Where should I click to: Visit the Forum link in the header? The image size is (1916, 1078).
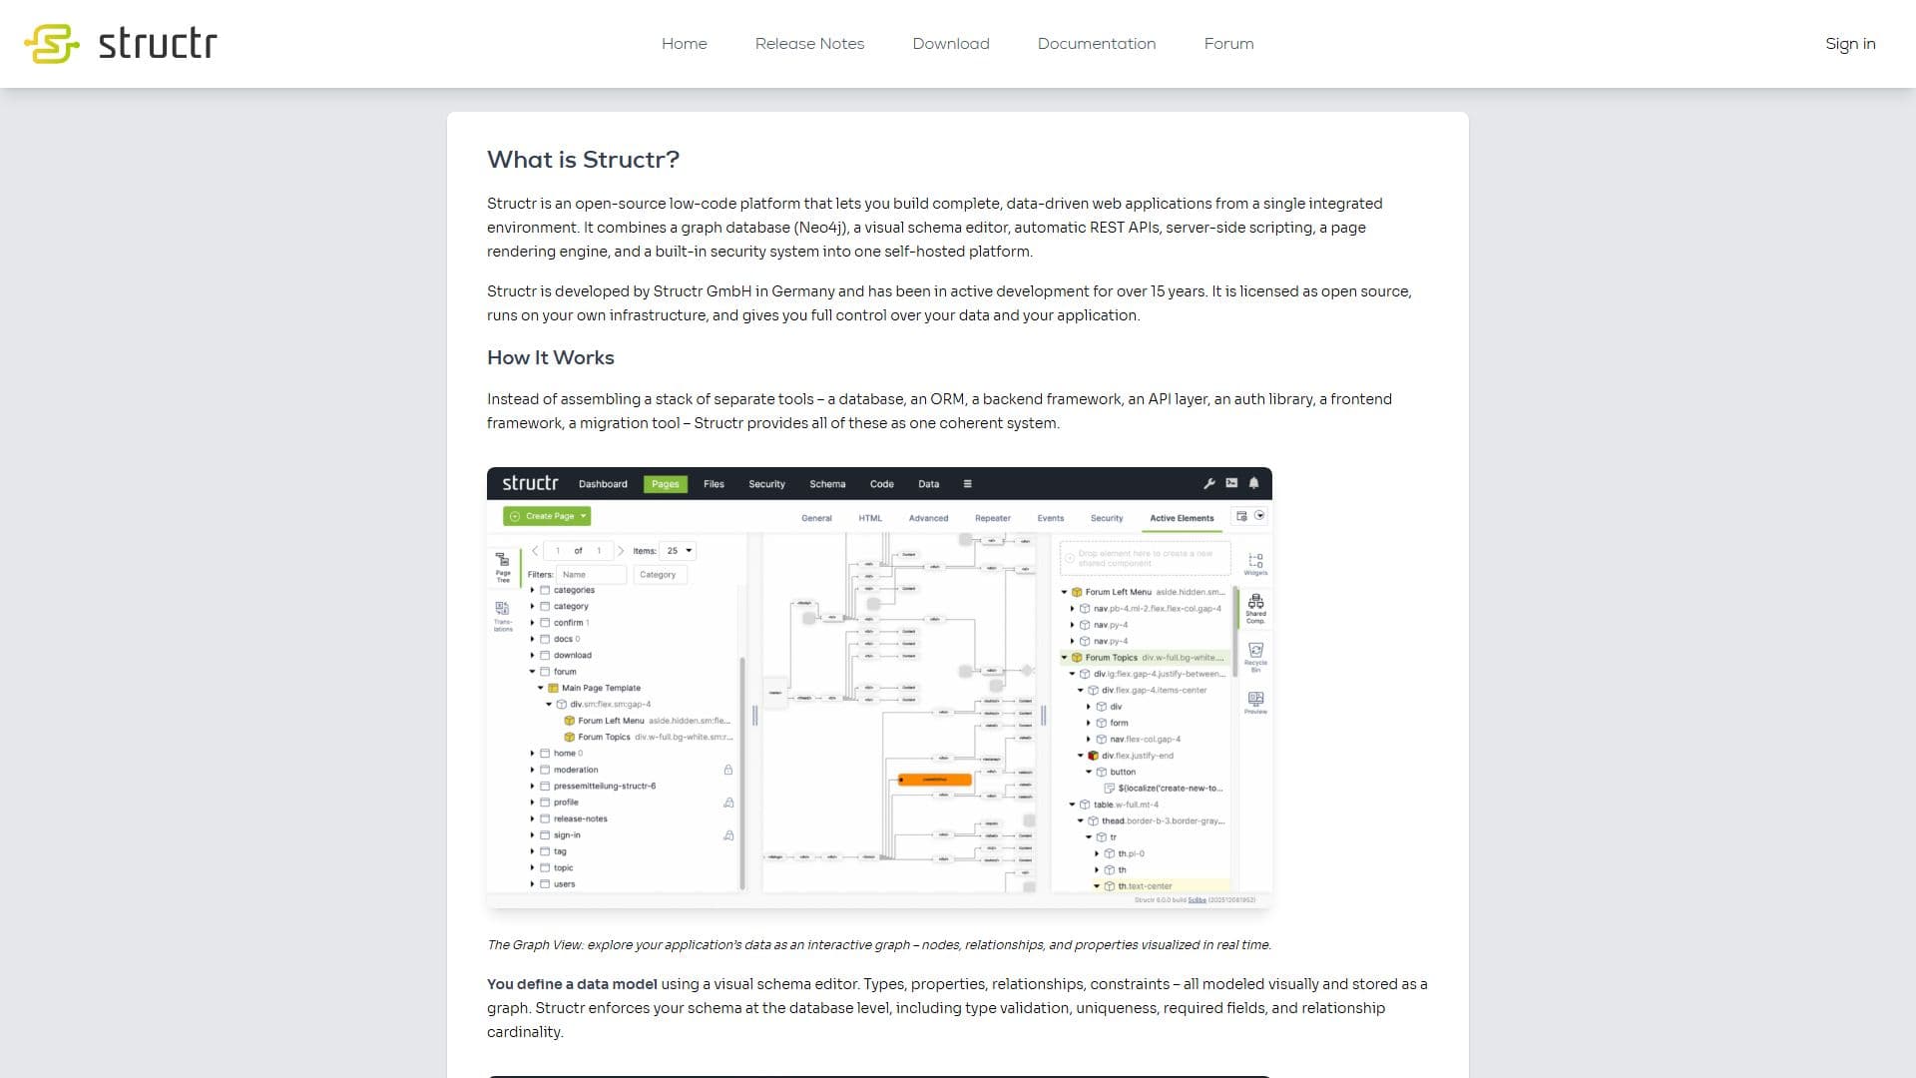[1228, 44]
